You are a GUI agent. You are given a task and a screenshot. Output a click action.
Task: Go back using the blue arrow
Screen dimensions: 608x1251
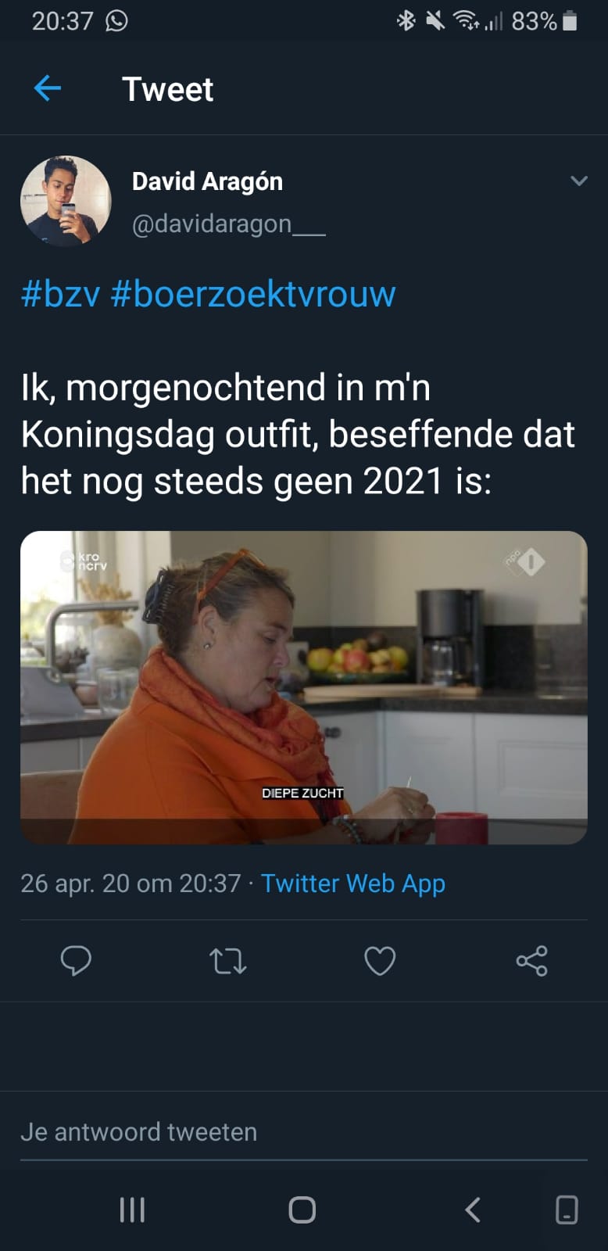(48, 88)
